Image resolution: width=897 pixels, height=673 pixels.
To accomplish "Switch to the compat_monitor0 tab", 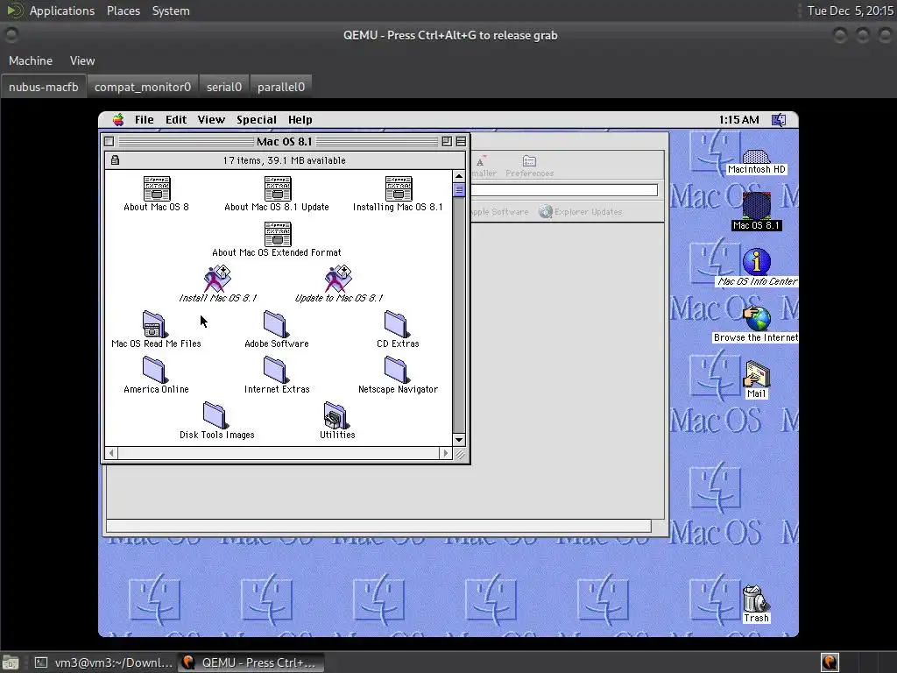I will (143, 87).
